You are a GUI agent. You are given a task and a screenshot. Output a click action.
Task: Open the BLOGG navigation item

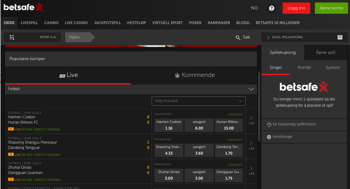243,23
